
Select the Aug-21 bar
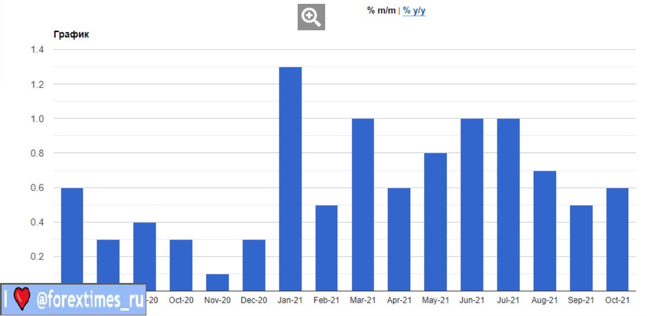[x=545, y=231]
